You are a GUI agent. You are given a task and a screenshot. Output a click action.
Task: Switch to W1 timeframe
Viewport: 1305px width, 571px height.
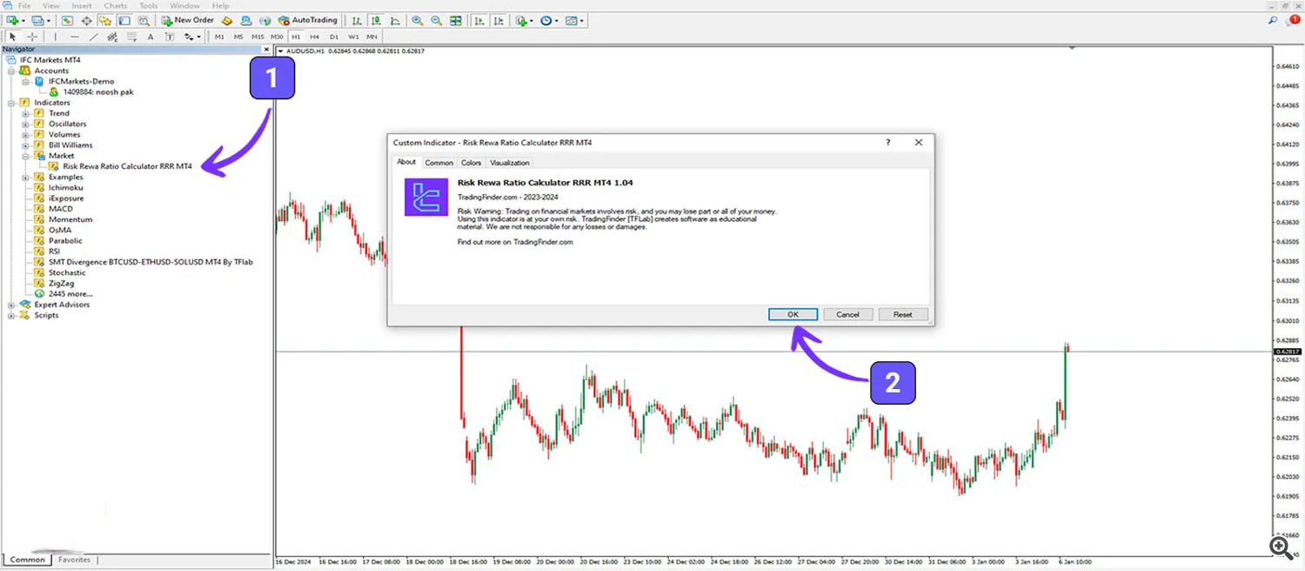353,37
